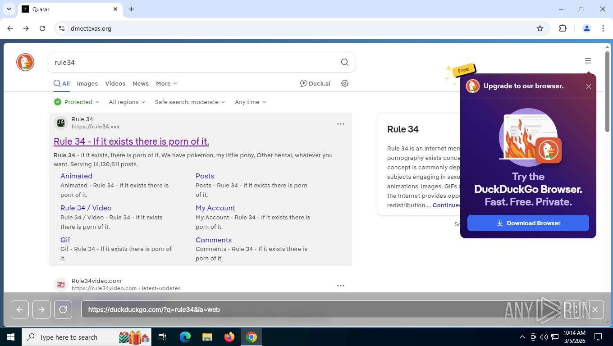Open the Animated sitelink
The height and width of the screenshot is (346, 613).
point(76,176)
